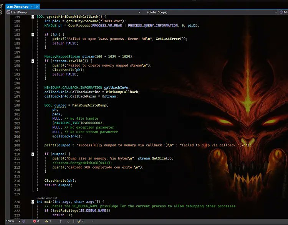Click 'getPIDbyProcName' on line 180
This screenshot has width=288, height=225.
tap(82, 21)
